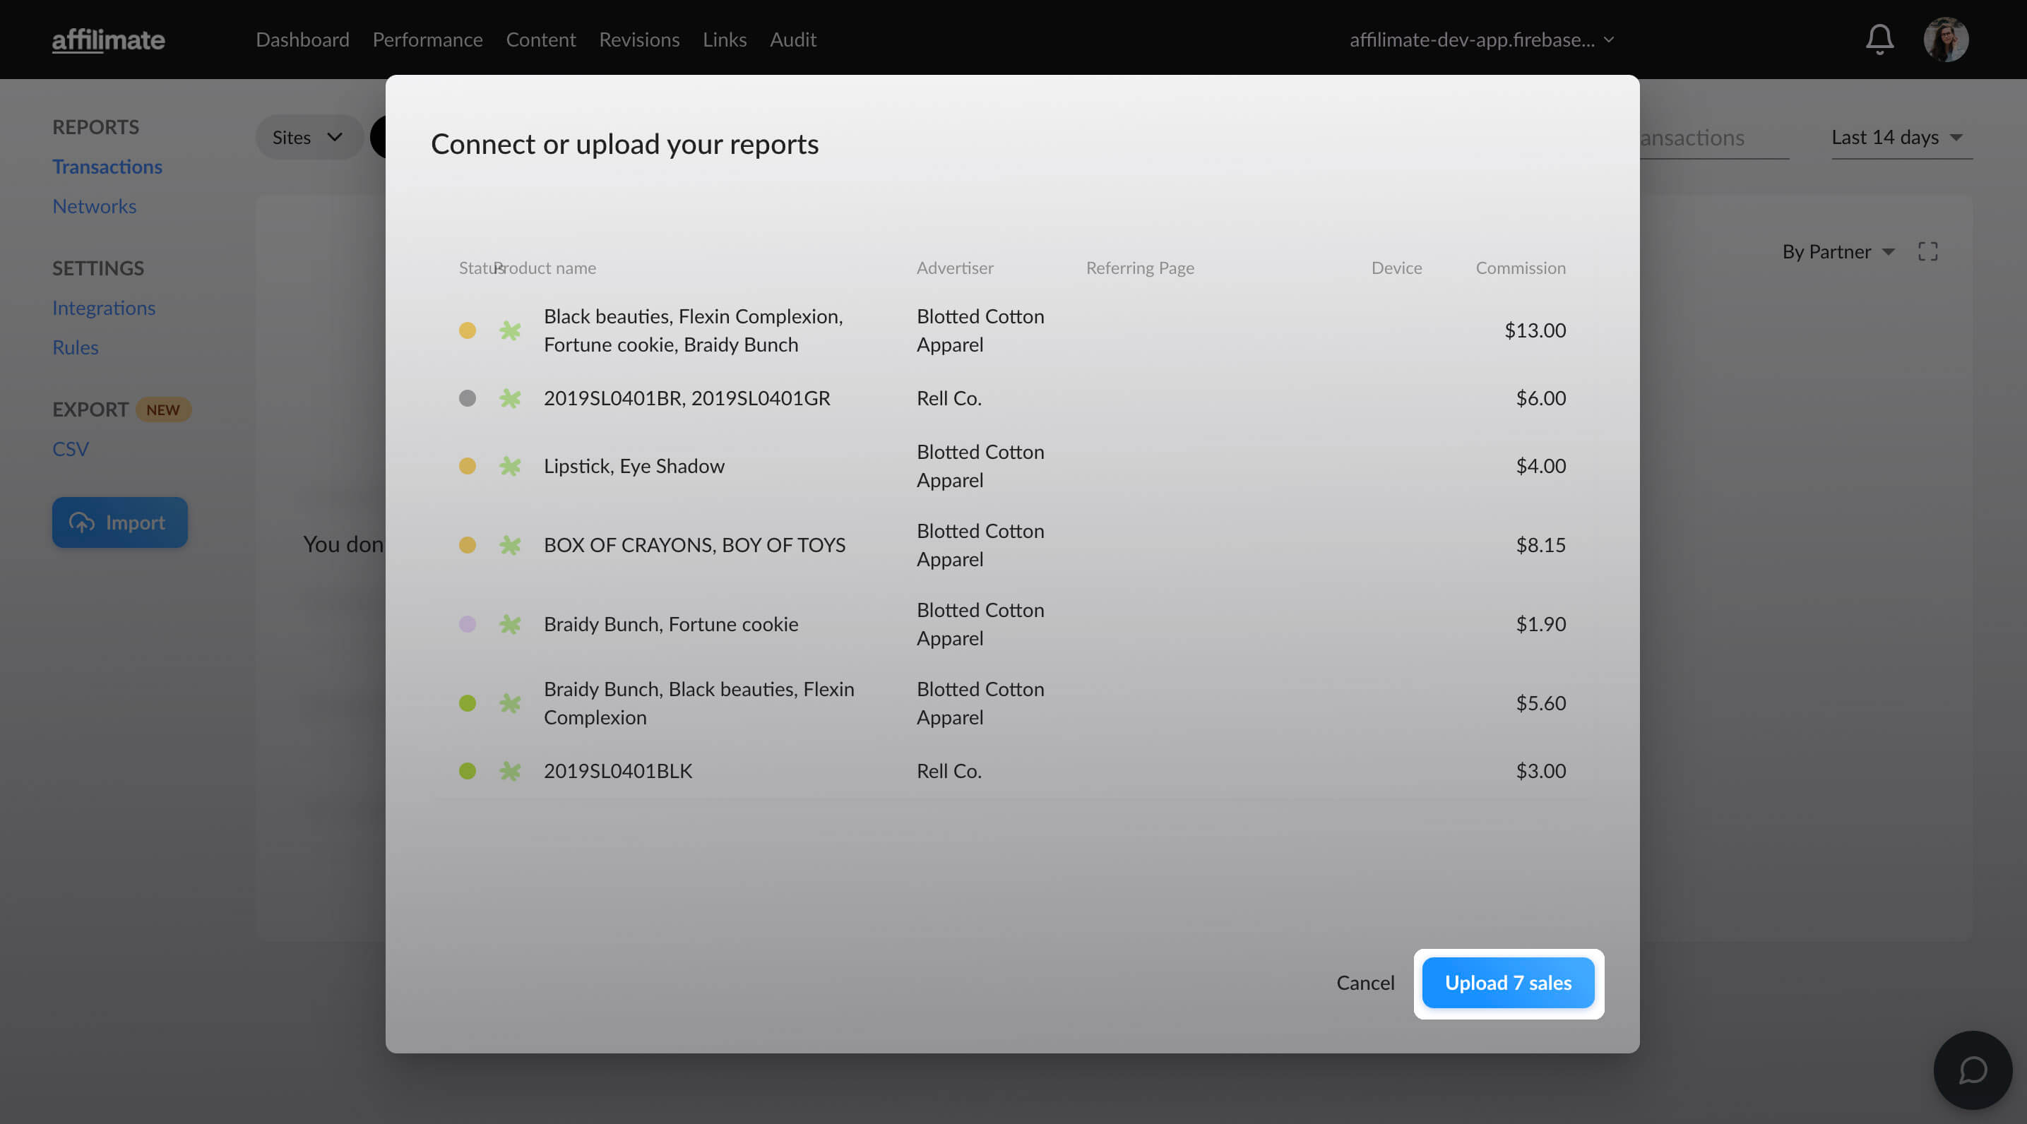
Task: Click yellow status dot for BOX OF CRAYONS
Action: point(468,545)
